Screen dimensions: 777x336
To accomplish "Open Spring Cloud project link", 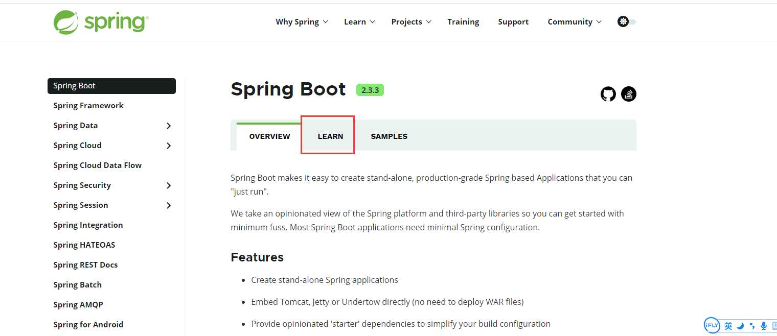I will (77, 146).
